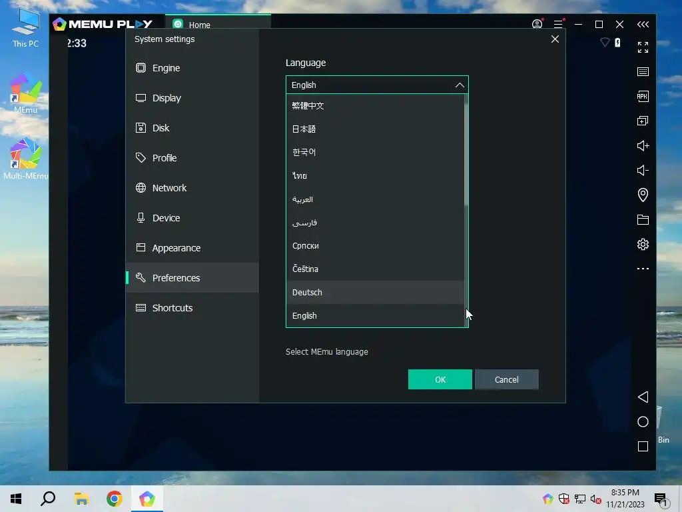Open MEmu settings gear in sidebar
The image size is (682, 512).
[x=643, y=244]
